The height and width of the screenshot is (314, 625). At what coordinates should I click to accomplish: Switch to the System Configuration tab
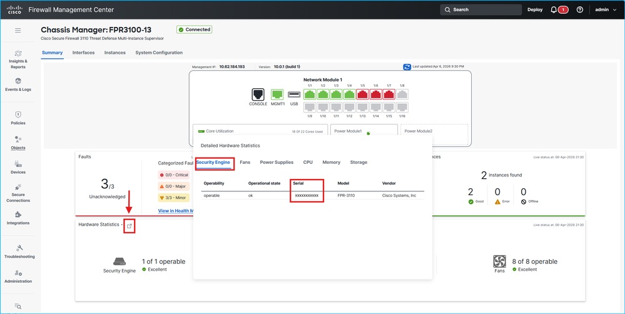[159, 53]
